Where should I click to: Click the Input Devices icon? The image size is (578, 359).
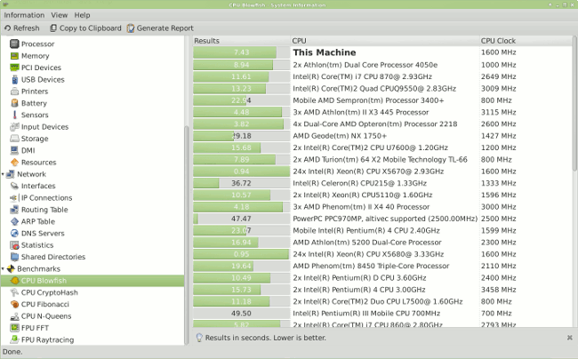click(14, 127)
